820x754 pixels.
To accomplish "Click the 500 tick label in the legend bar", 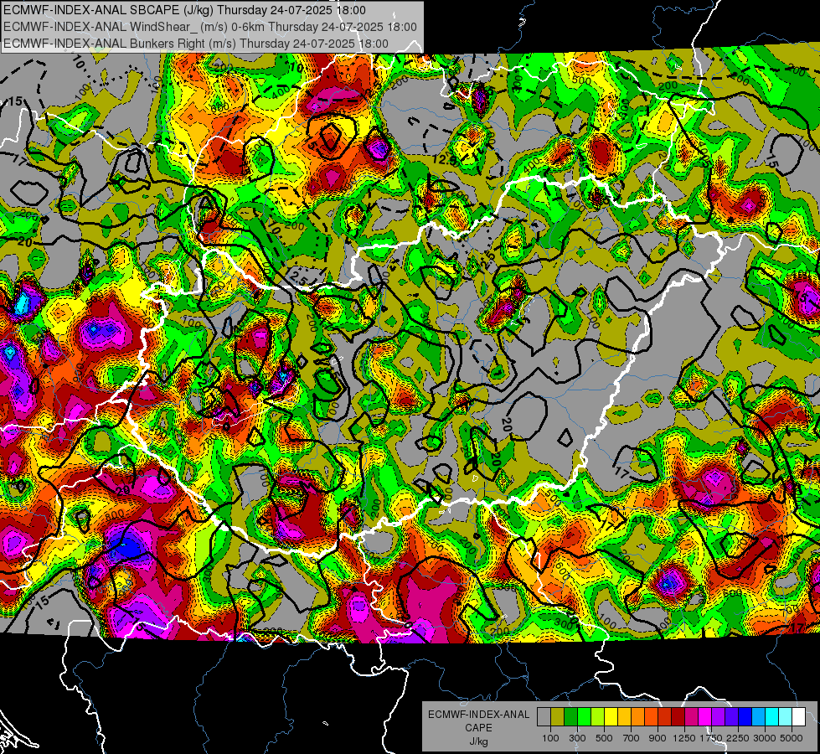I will pyautogui.click(x=604, y=738).
